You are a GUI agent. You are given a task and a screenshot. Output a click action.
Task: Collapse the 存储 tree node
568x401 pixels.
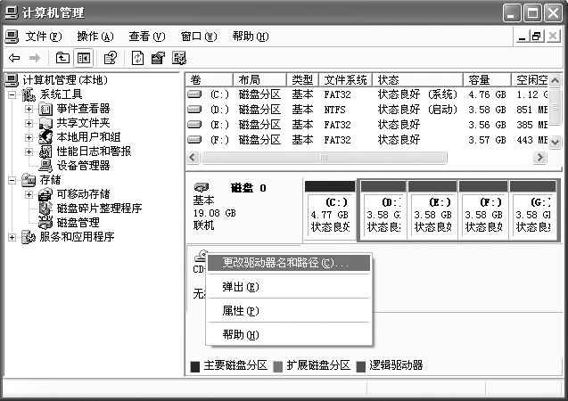[12, 180]
